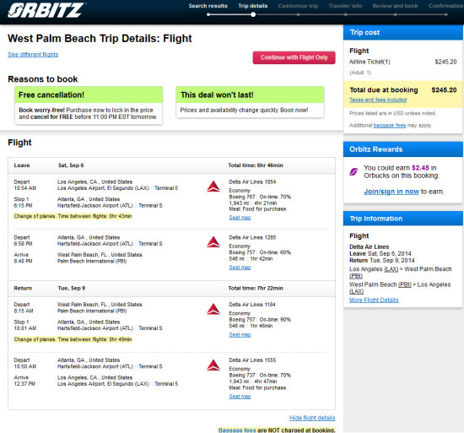Click Delta logo for flight 1854
This screenshot has width=464, height=433.
(x=213, y=187)
